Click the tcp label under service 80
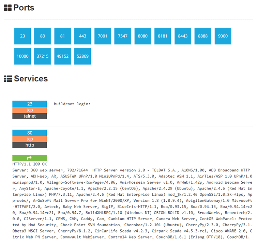 30,139
